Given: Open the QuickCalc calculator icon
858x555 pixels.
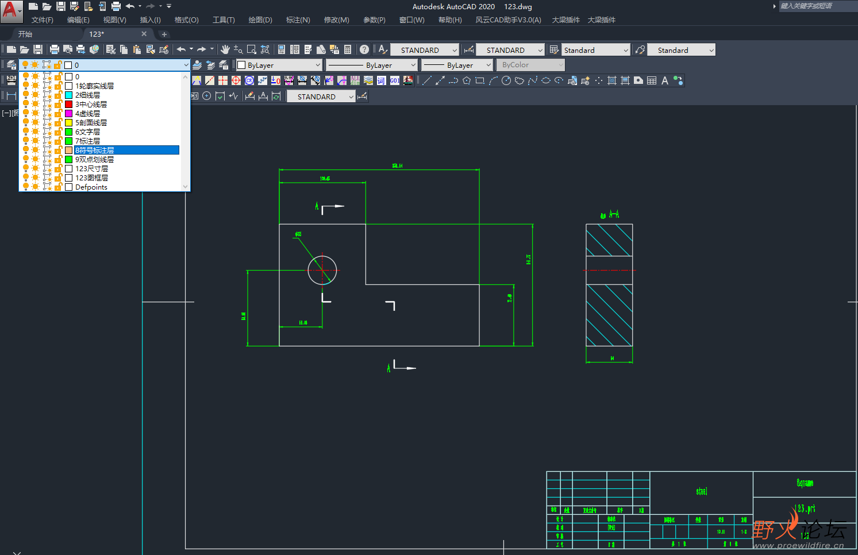Looking at the screenshot, I should pos(348,49).
